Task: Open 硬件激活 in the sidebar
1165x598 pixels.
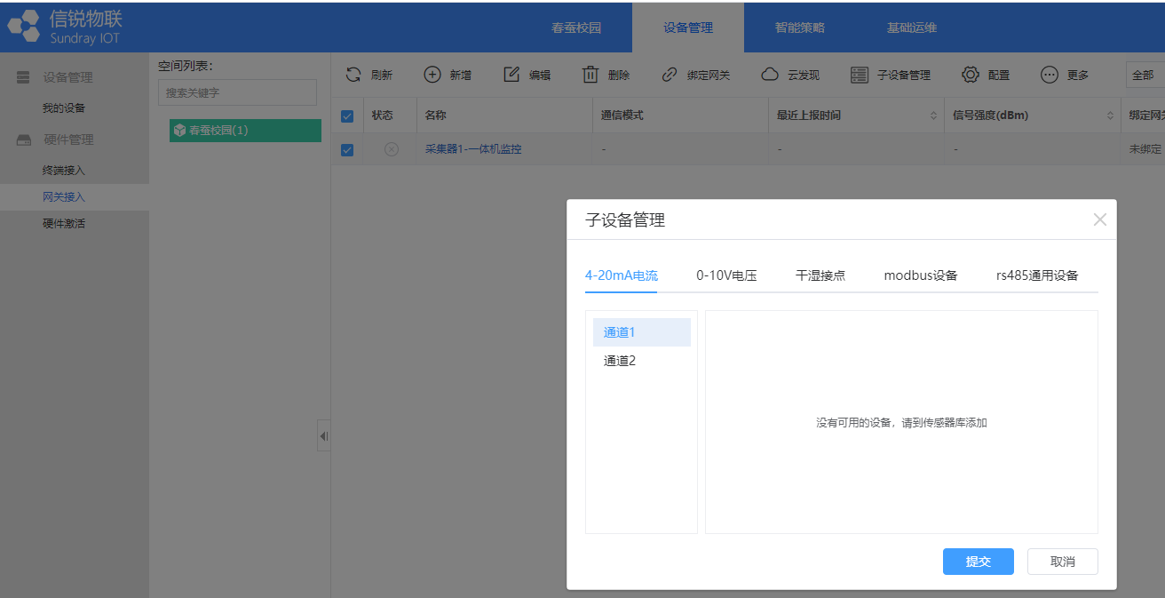Action: [64, 224]
